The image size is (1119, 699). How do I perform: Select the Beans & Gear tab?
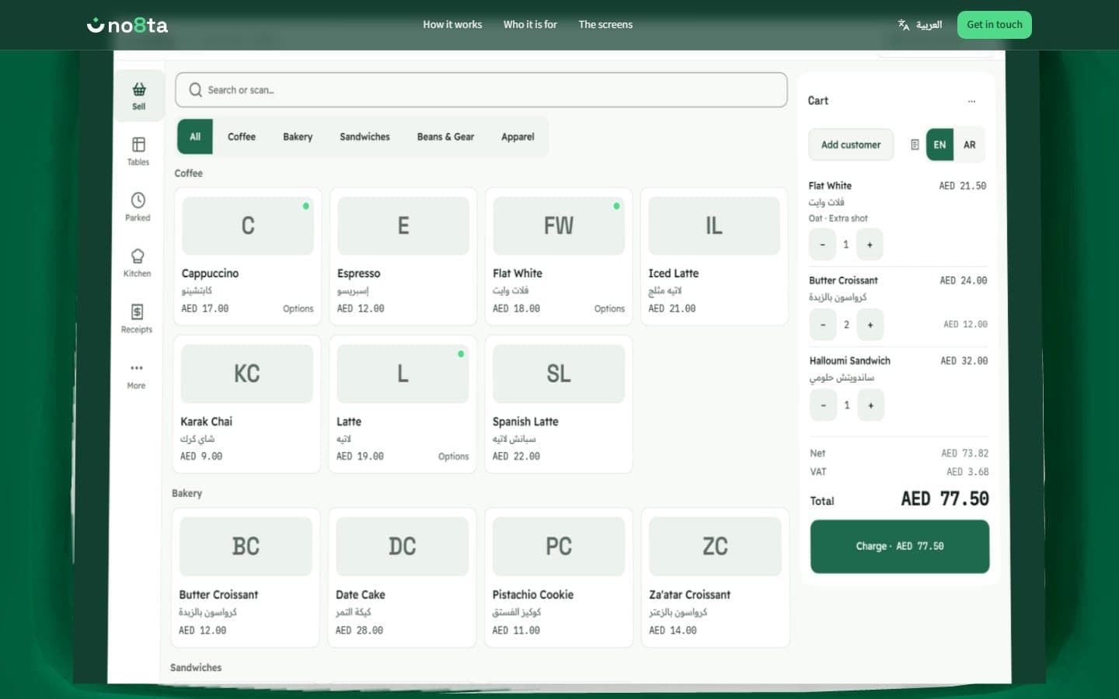pos(445,137)
